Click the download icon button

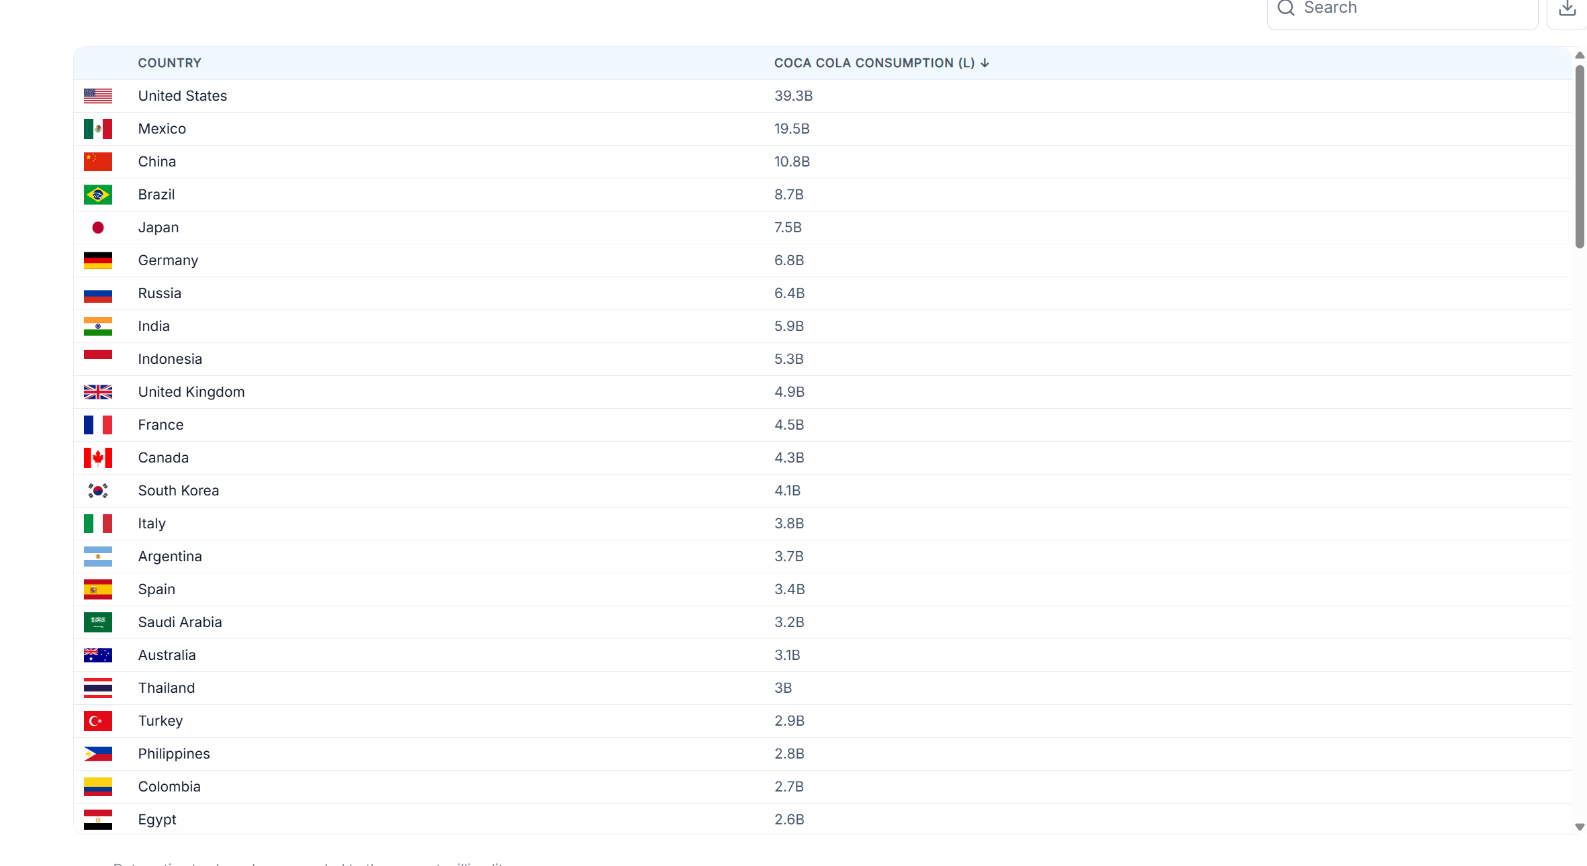[1567, 9]
